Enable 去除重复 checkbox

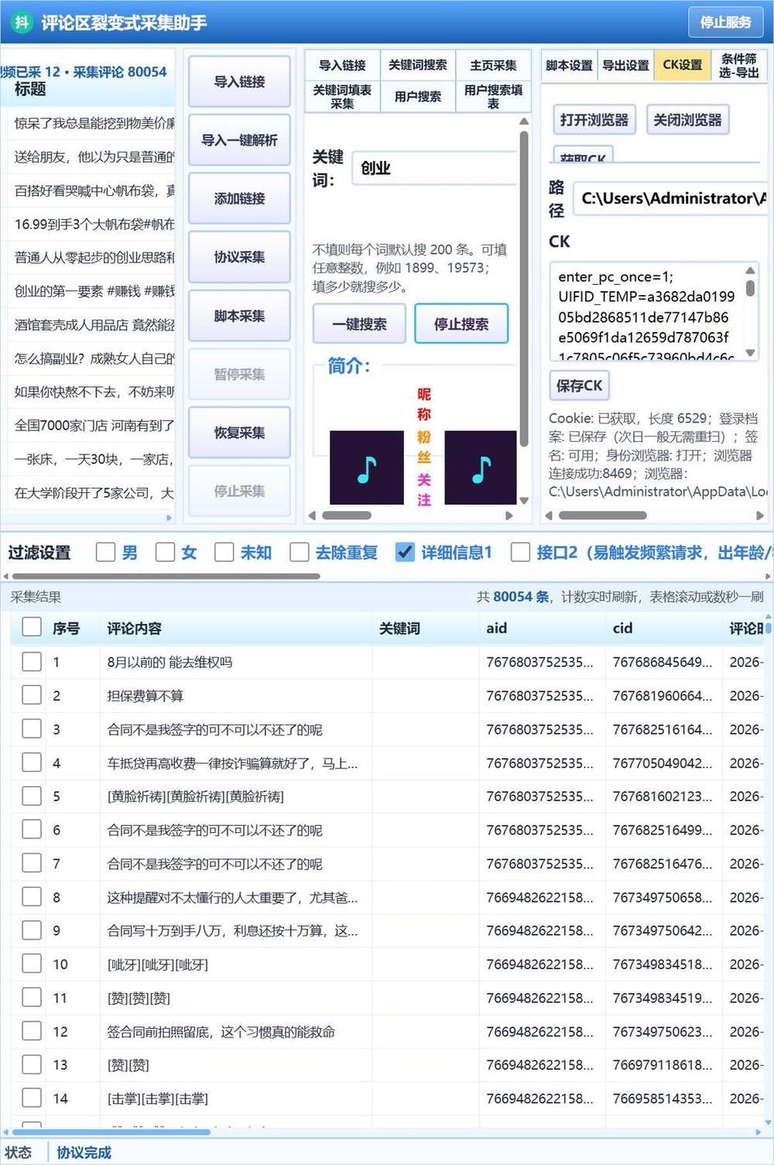[299, 552]
